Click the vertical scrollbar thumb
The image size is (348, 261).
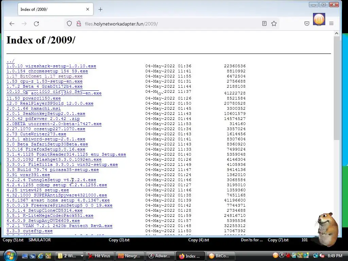(336, 88)
